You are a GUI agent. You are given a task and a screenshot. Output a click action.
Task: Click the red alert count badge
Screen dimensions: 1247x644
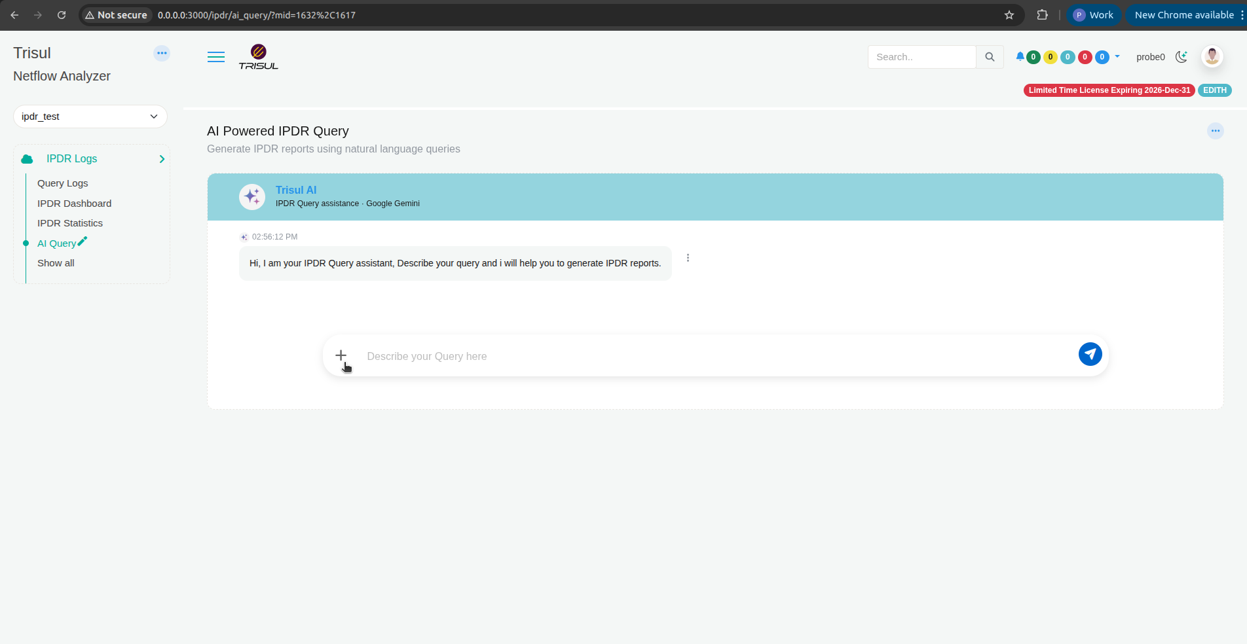click(1085, 57)
